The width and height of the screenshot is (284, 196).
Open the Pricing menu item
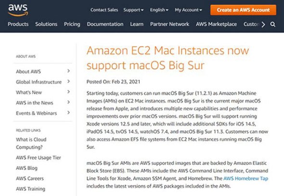[72, 24]
